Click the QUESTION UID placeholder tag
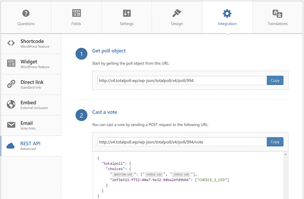 (x=123, y=174)
